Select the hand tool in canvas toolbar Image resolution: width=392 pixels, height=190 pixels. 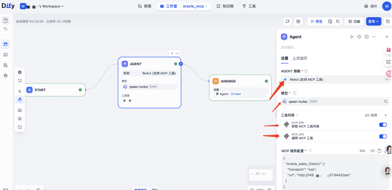20,100
